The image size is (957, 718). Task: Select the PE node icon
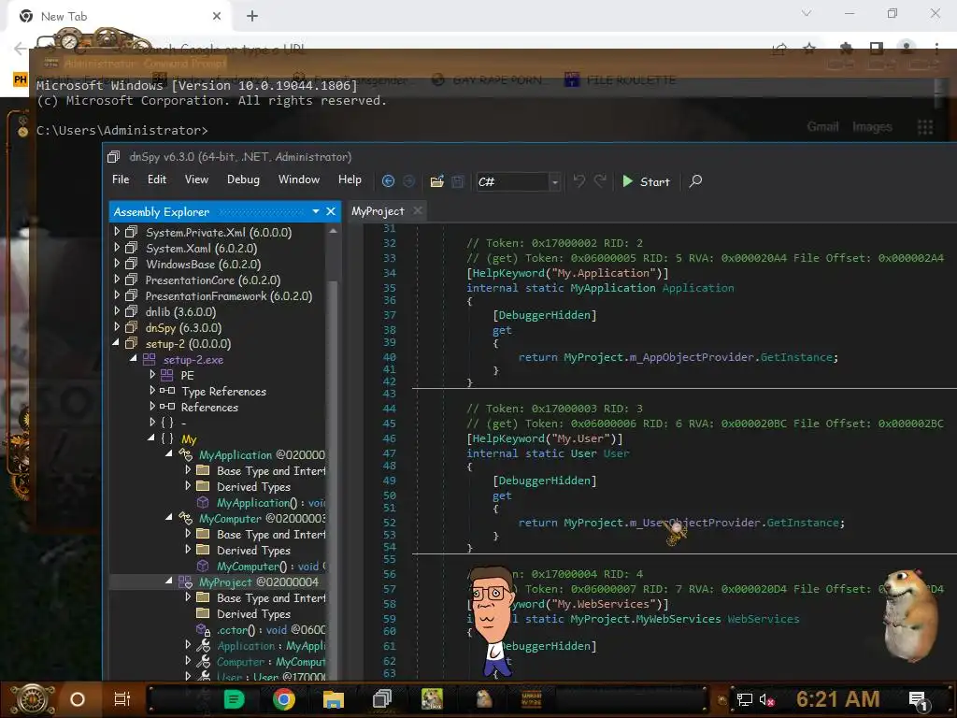click(166, 375)
